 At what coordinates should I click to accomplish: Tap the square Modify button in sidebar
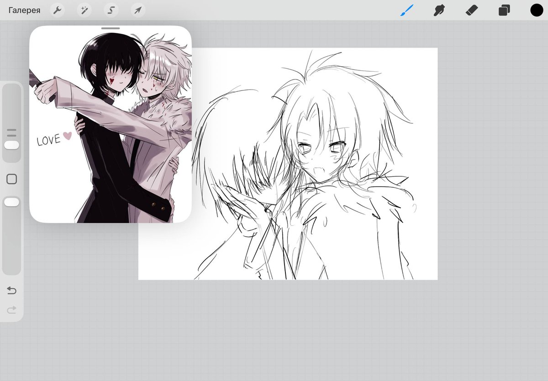(12, 179)
